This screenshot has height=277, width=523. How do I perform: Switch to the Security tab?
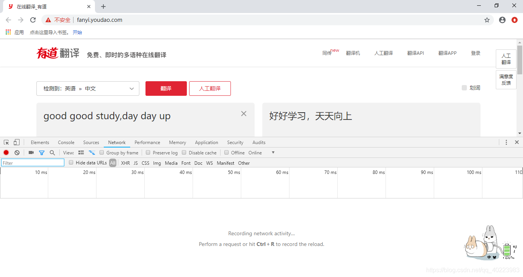tap(235, 142)
